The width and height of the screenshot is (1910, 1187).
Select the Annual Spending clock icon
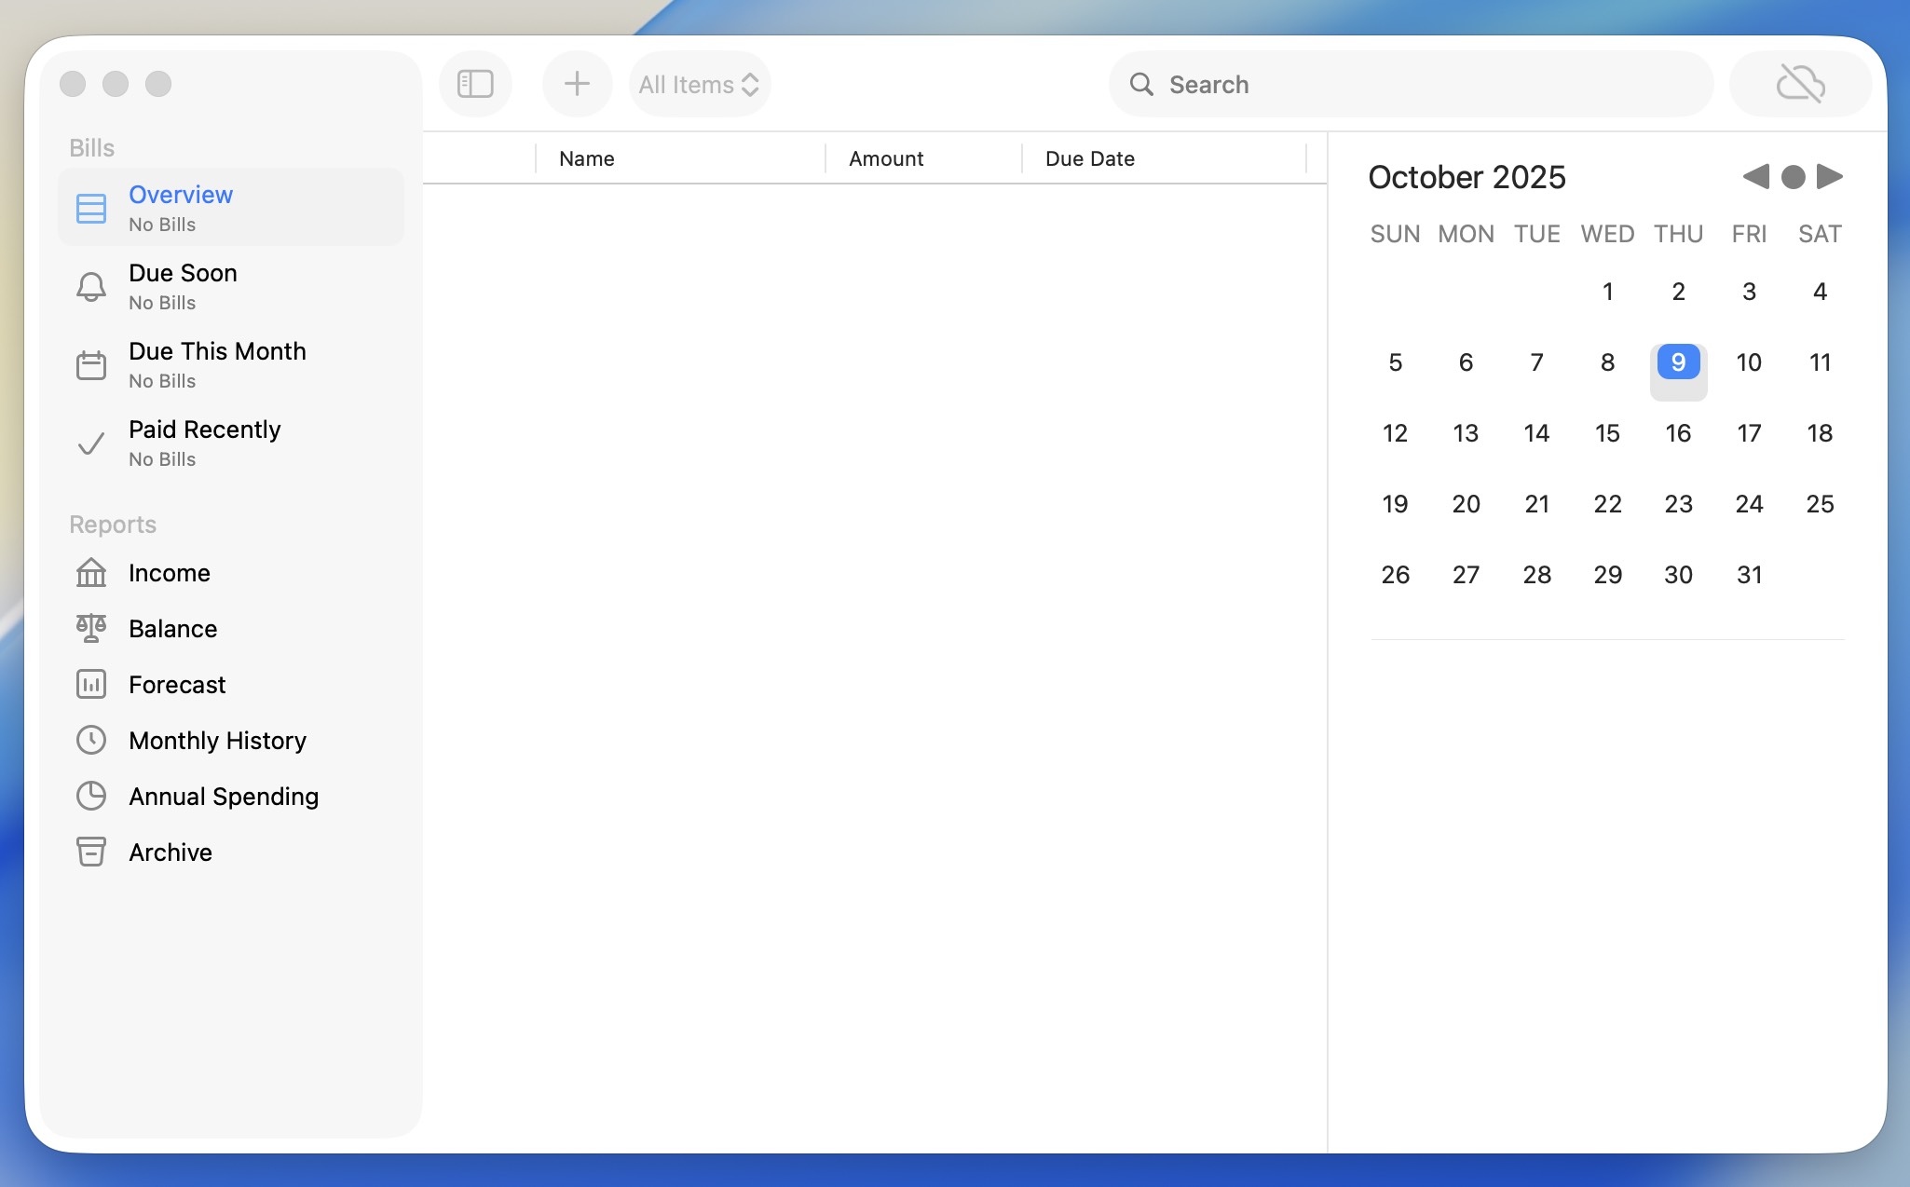91,796
